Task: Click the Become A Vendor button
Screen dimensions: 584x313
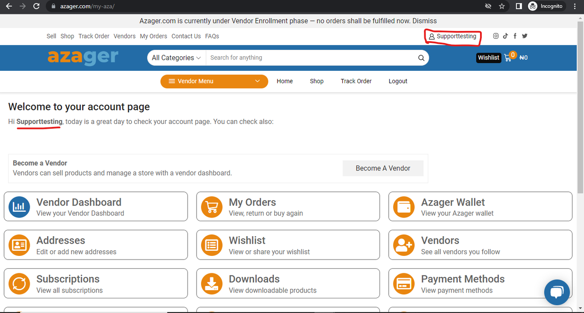Action: click(383, 168)
